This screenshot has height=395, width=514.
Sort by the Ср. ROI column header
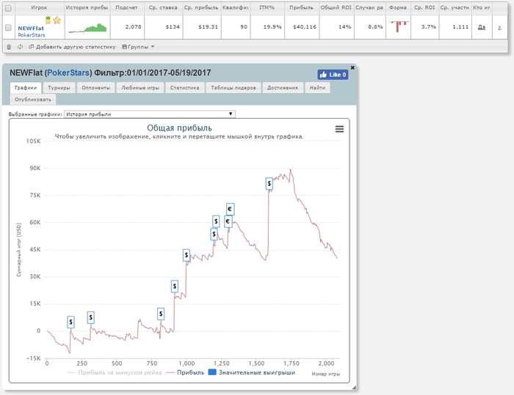pyautogui.click(x=424, y=7)
